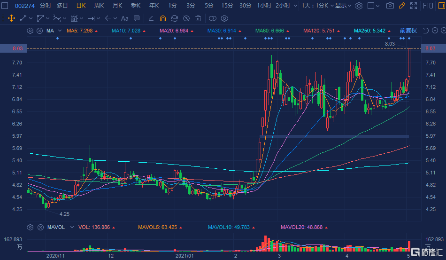Click stock code 002274
The image size is (446, 260).
point(25,6)
